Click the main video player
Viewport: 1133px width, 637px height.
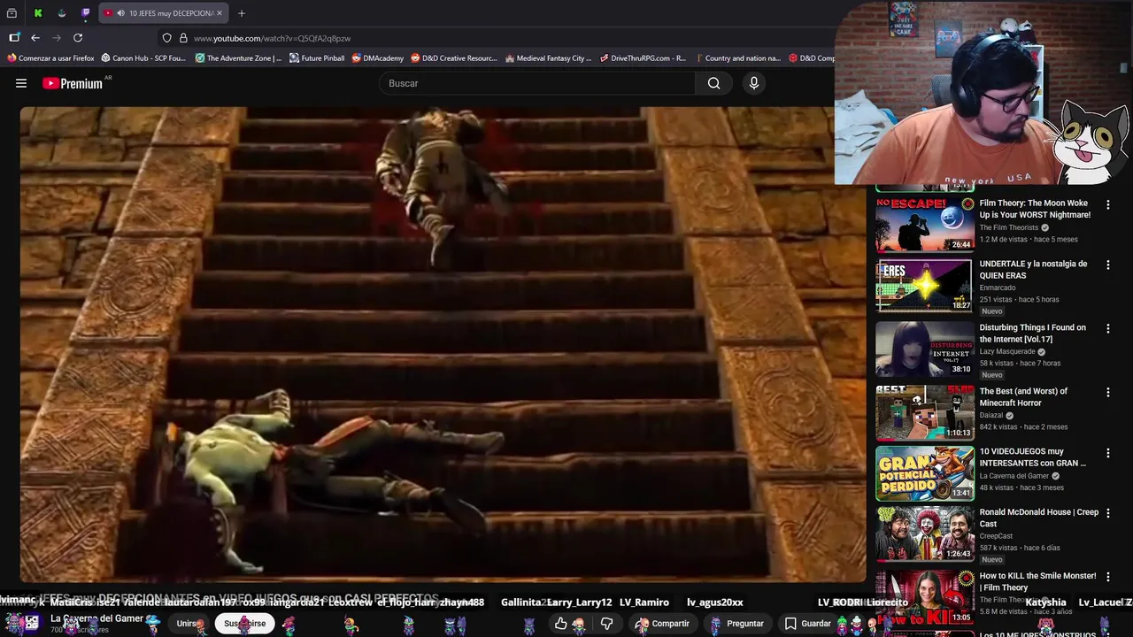(443, 344)
